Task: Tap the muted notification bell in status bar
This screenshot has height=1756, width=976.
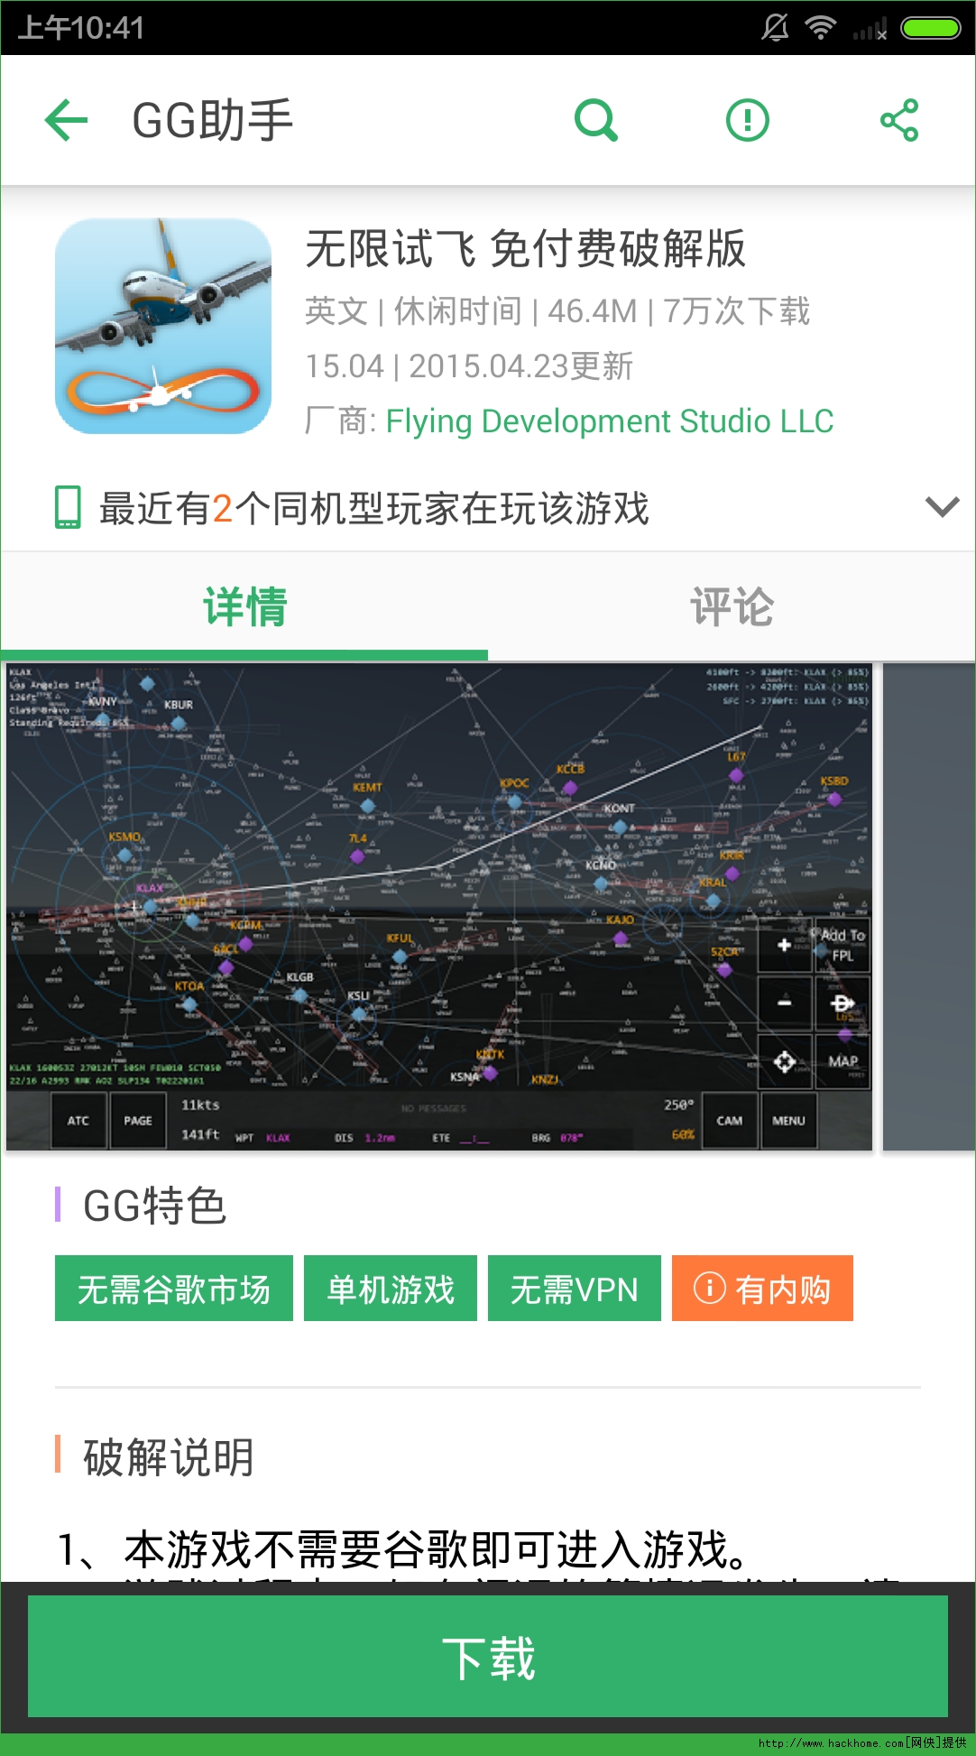Action: coord(775,27)
